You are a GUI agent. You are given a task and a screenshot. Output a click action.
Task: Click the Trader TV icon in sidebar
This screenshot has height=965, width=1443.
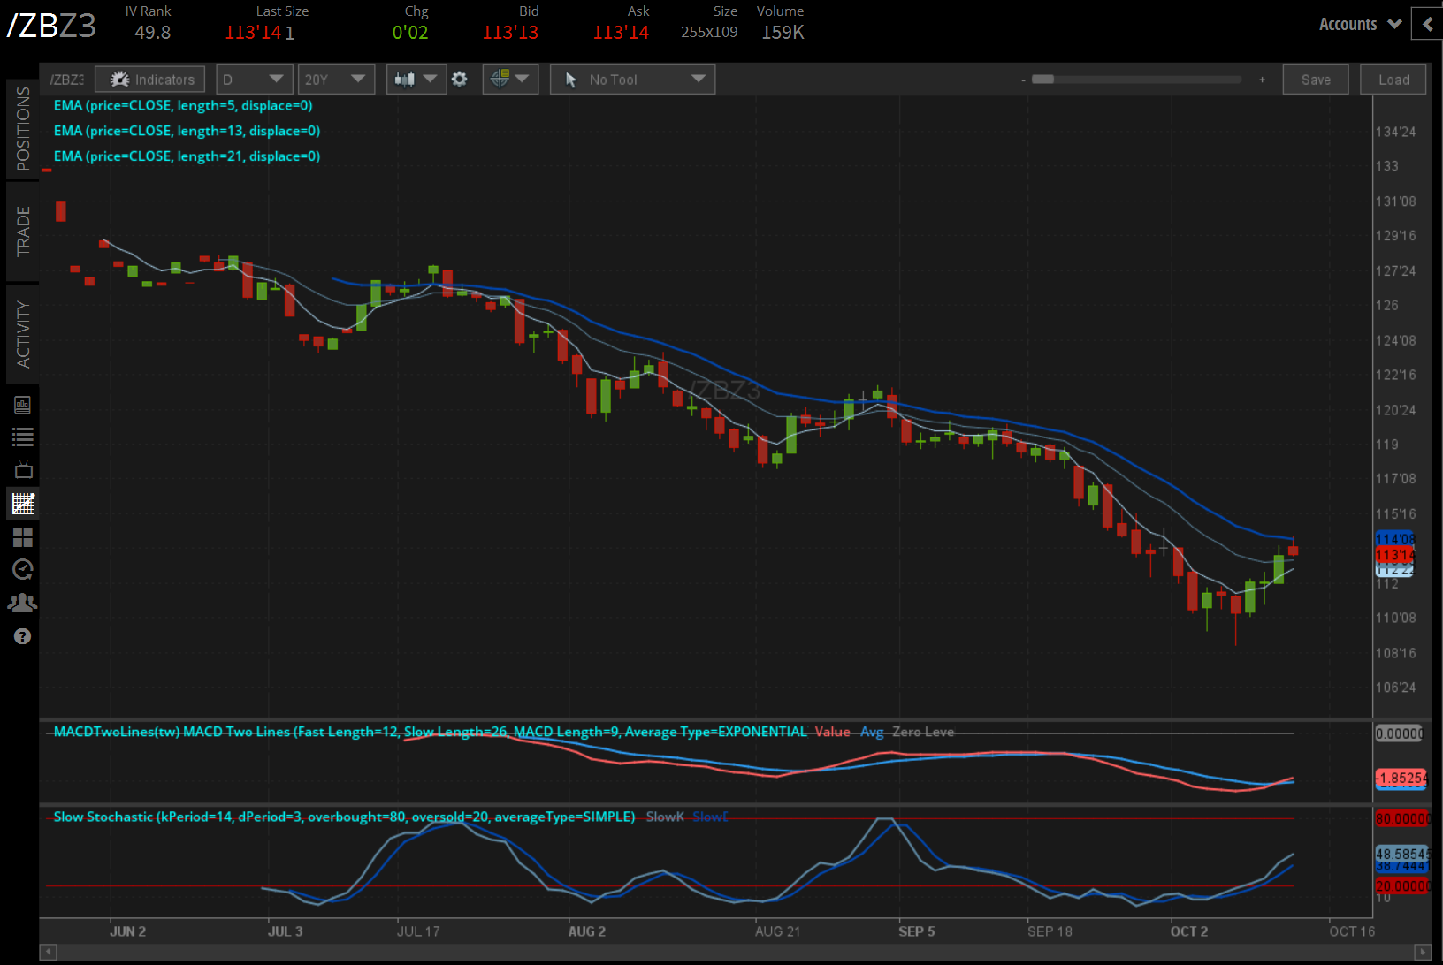tap(22, 468)
